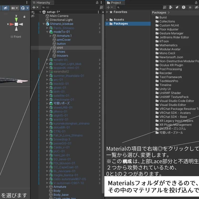Screen dimensions: 199x199
Task: Click the center cube of orientation gizmo
Action: [16, 24]
